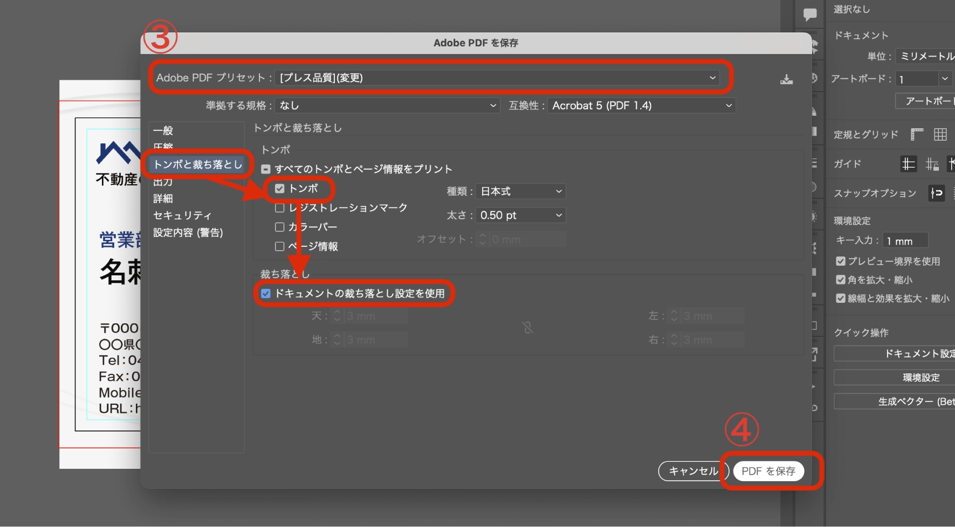Viewport: 955px width, 527px height.
Task: Click the PDF を保存 button
Action: click(768, 471)
